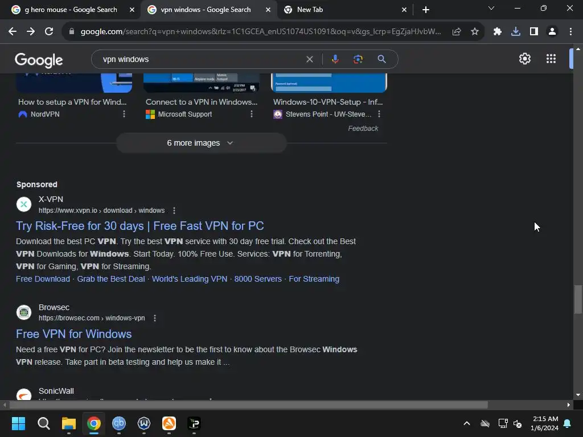Select vpn windows search tab
Image resolution: width=583 pixels, height=437 pixels.
(x=205, y=10)
